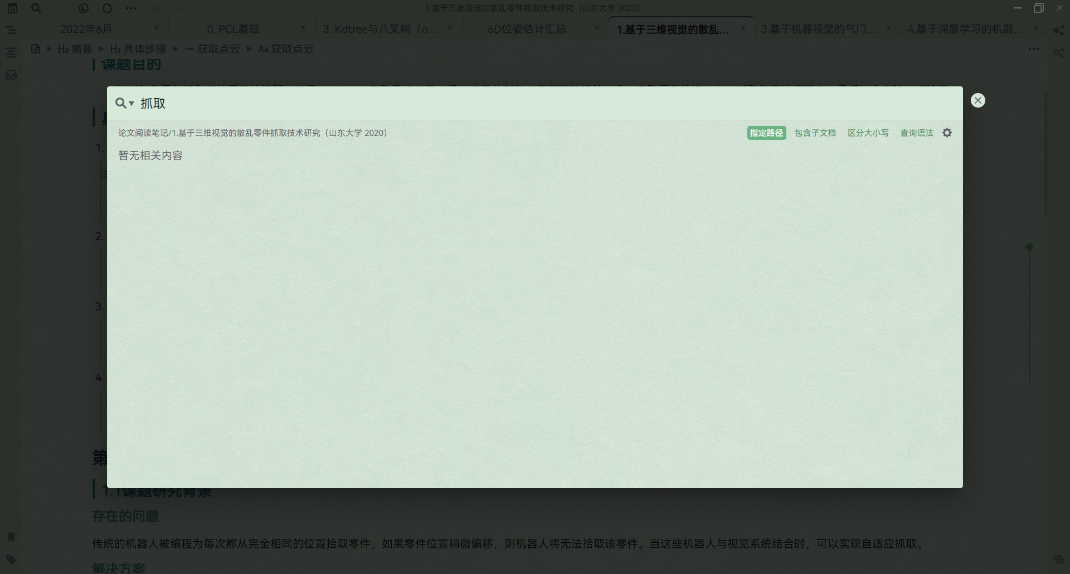Open the outline panel icon
This screenshot has height=574, width=1070.
coord(11,52)
